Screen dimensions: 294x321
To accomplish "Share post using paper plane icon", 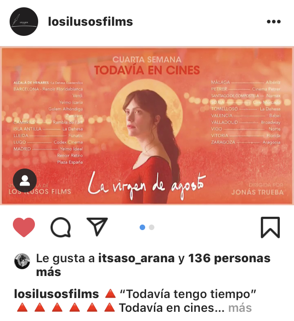I will click(x=97, y=226).
